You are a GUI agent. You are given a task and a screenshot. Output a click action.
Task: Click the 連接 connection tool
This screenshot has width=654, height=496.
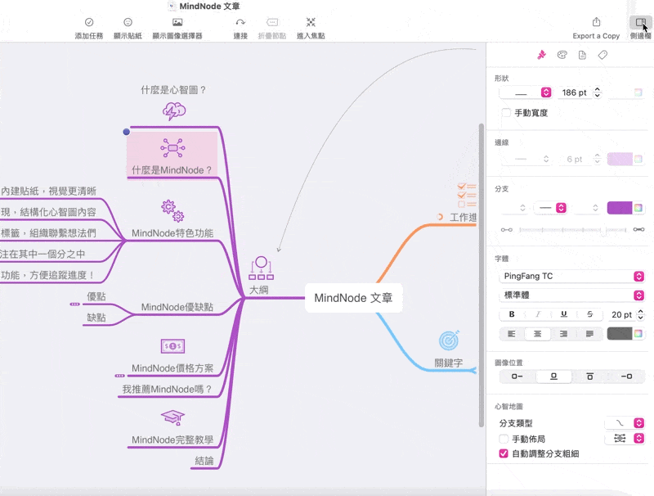(240, 22)
